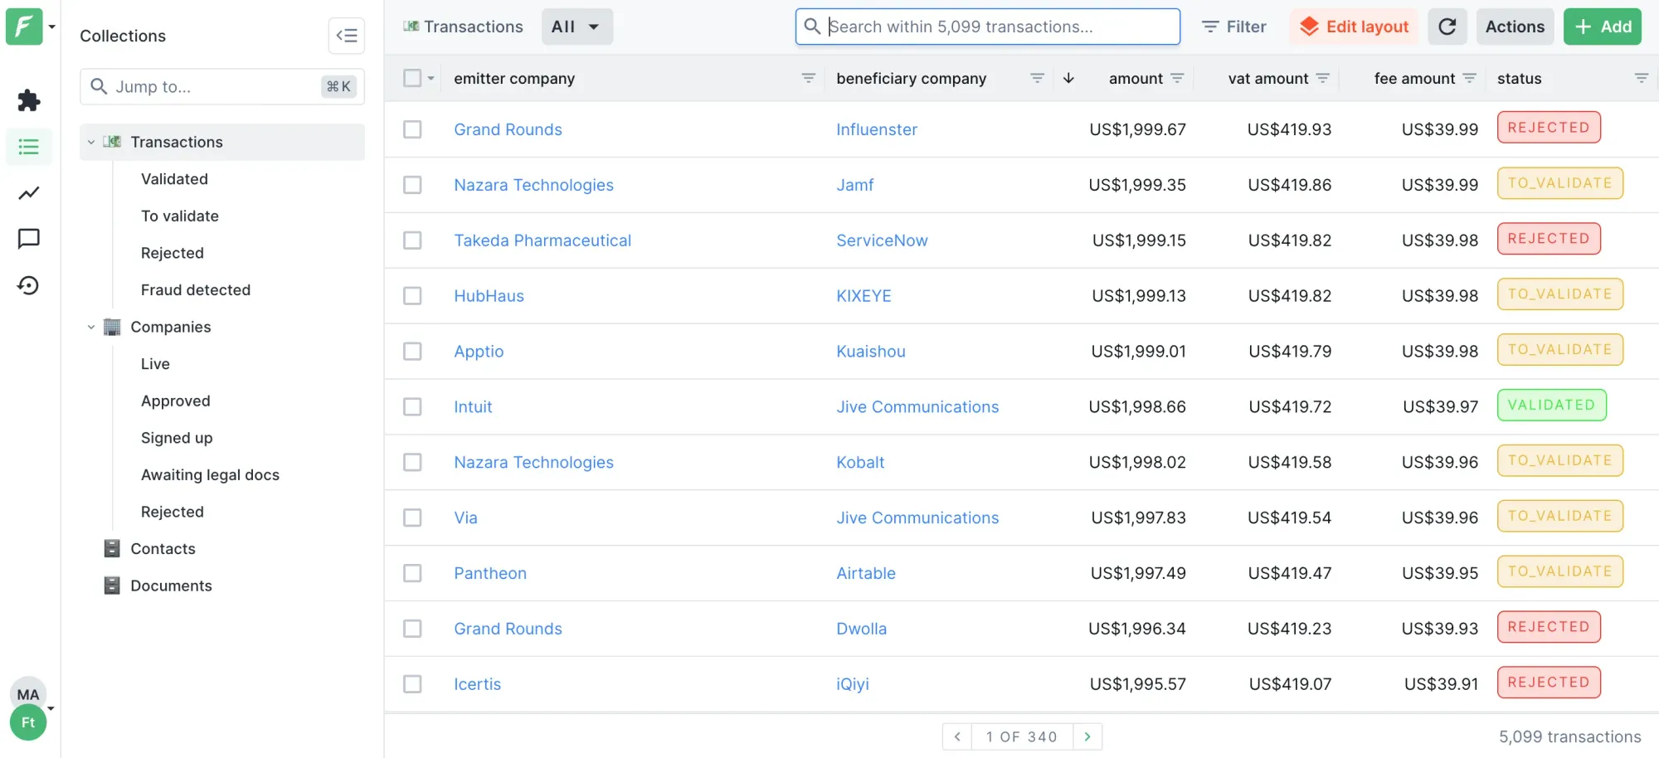The height and width of the screenshot is (758, 1659).
Task: Open the user menu arrow near avatar
Action: tap(51, 708)
